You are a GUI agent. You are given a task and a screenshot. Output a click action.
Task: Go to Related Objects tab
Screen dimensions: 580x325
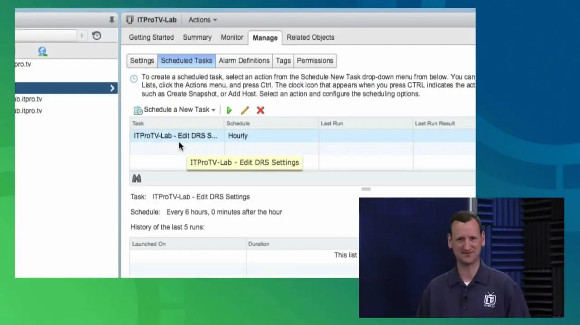coord(310,38)
